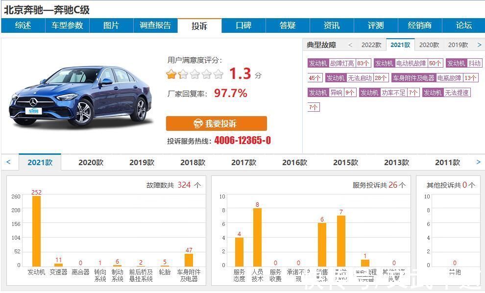The image size is (485, 293).
Task: Select 2019款 in 典型故障 panel
Action: click(458, 45)
